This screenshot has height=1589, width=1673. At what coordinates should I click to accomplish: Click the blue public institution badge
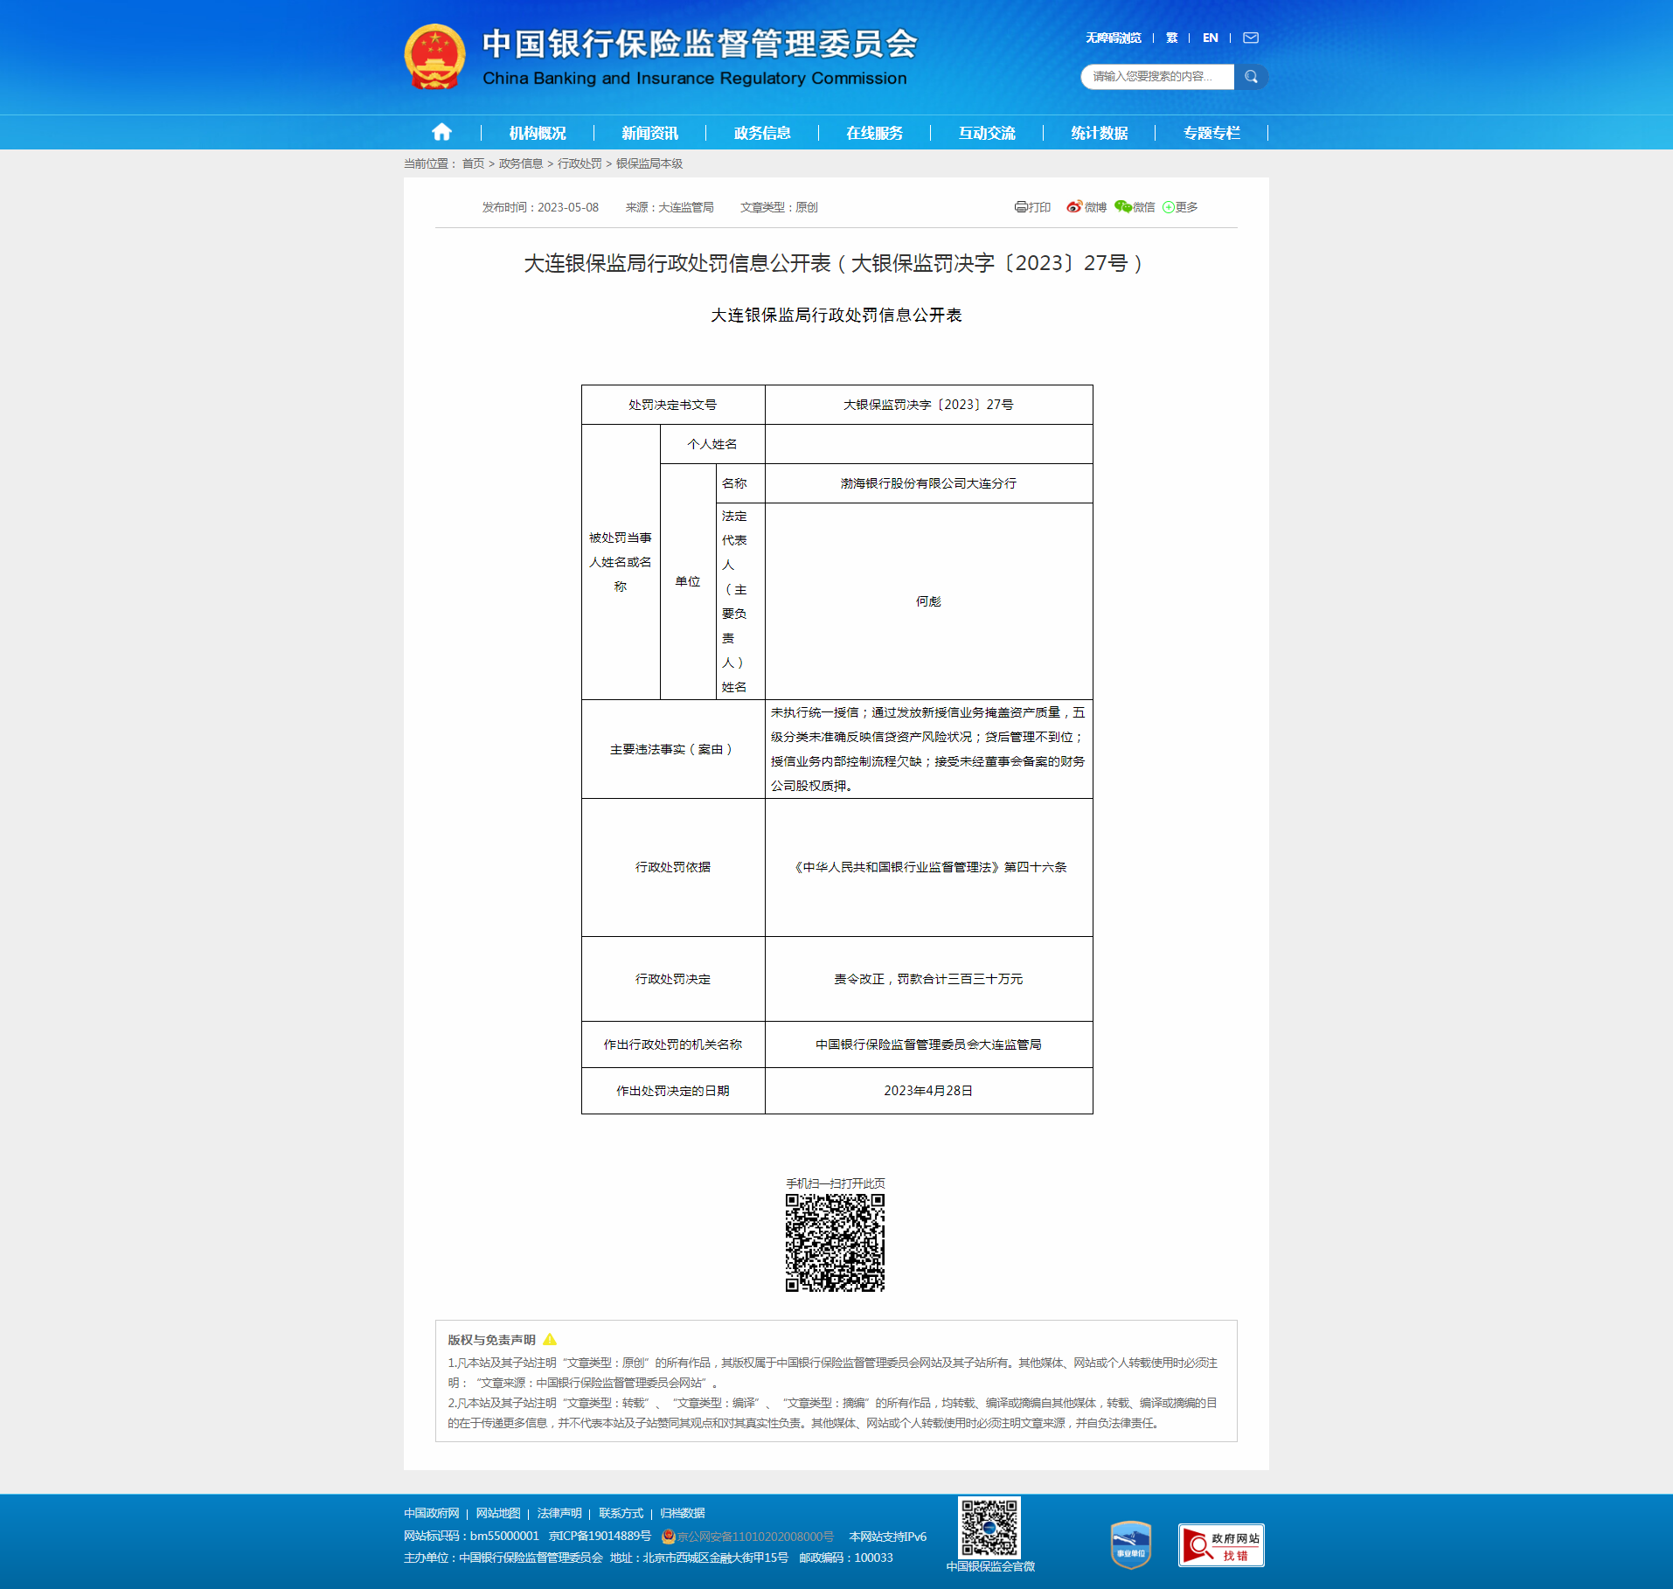[x=1130, y=1545]
